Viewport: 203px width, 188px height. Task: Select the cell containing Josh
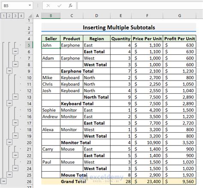(x=51, y=91)
